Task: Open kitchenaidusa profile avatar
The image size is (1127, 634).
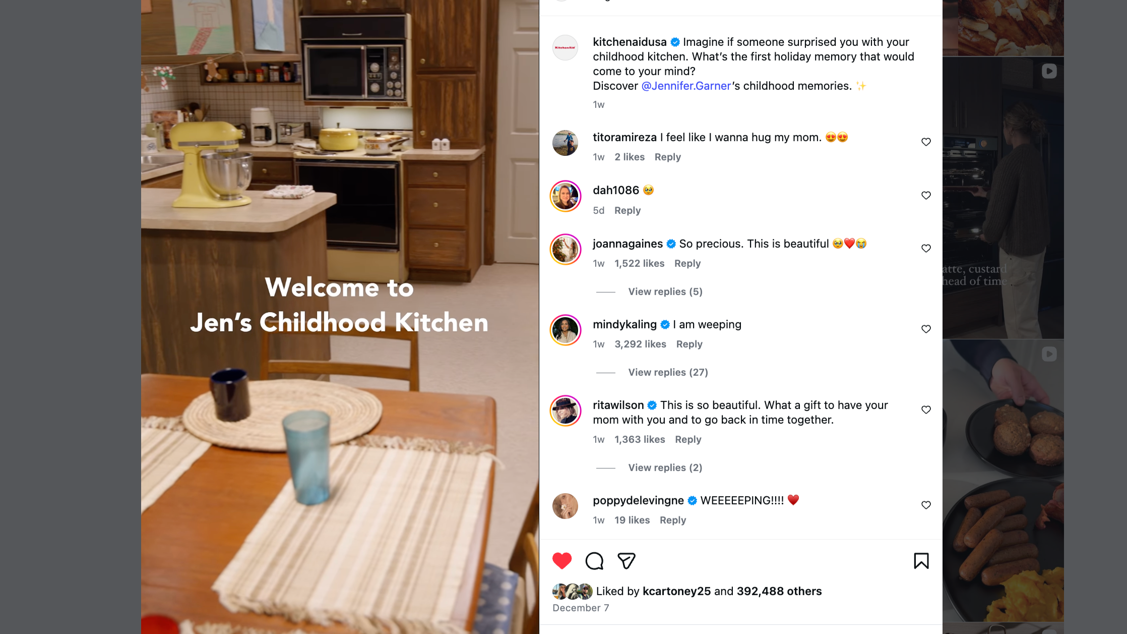Action: [x=565, y=47]
